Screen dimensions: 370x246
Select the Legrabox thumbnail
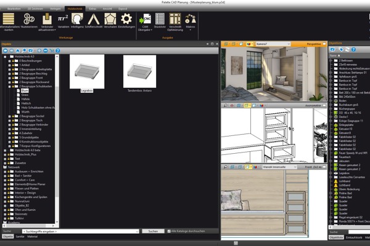click(x=87, y=71)
